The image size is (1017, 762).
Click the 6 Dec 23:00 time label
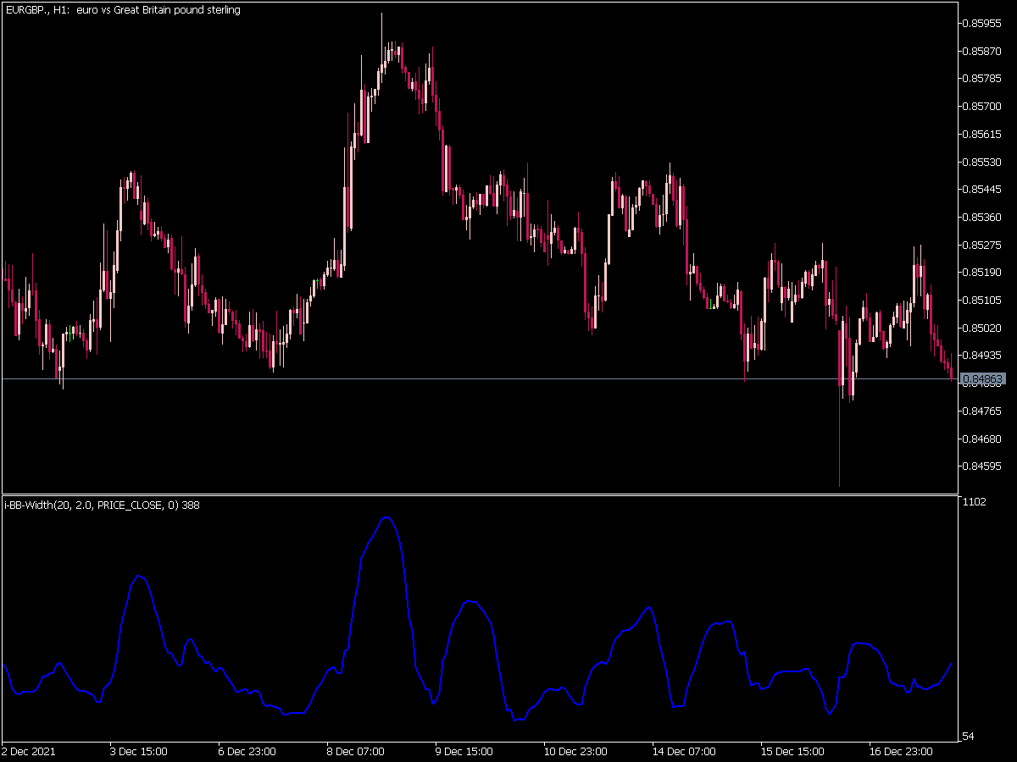coord(247,751)
